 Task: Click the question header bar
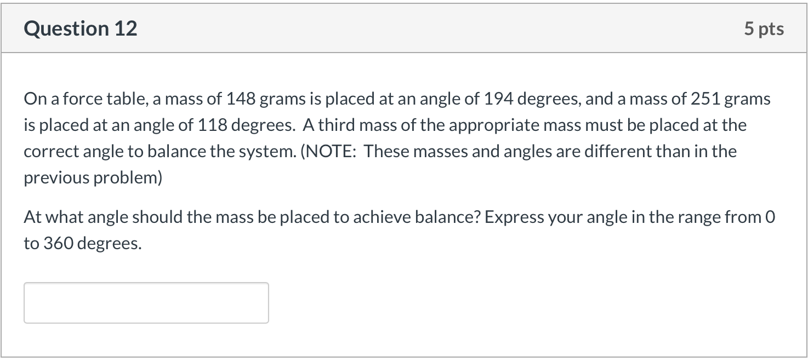(404, 28)
